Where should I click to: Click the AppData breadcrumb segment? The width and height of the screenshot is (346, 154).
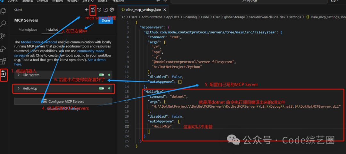tap(173, 17)
